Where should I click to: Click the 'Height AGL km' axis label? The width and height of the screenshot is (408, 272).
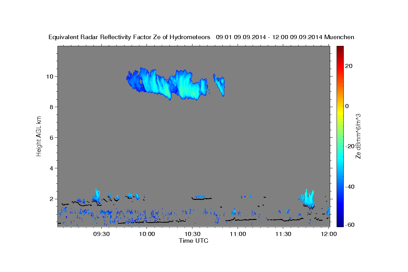point(39,136)
